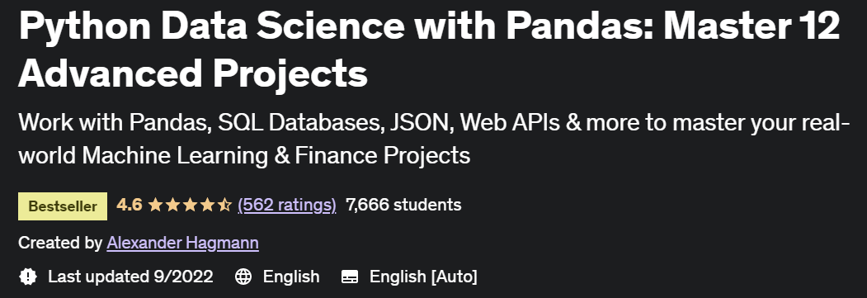Click the Created by label
Viewport: 867px width, 298px height.
(x=60, y=243)
